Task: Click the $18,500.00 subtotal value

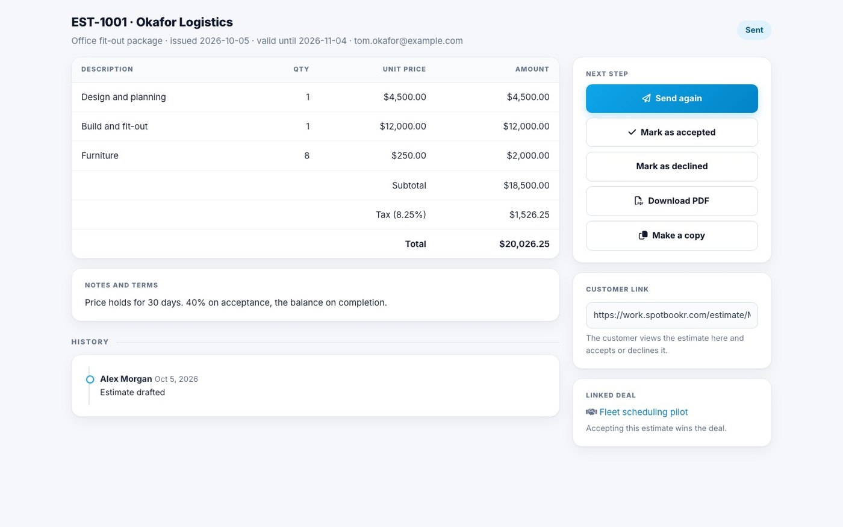Action: (526, 186)
